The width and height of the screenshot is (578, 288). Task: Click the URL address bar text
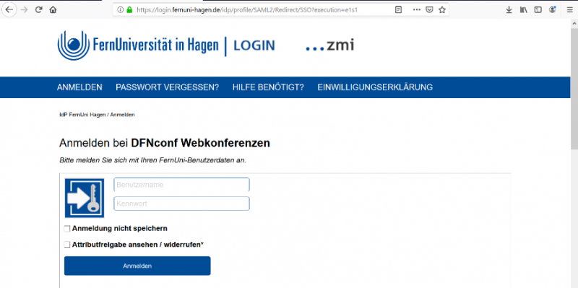click(246, 10)
